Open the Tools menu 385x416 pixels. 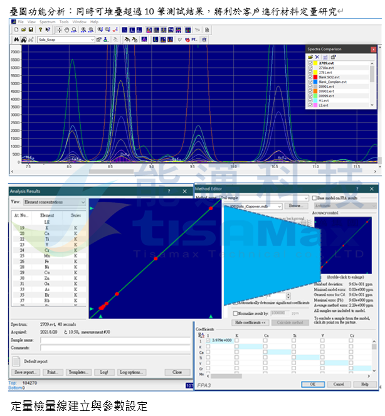click(64, 22)
